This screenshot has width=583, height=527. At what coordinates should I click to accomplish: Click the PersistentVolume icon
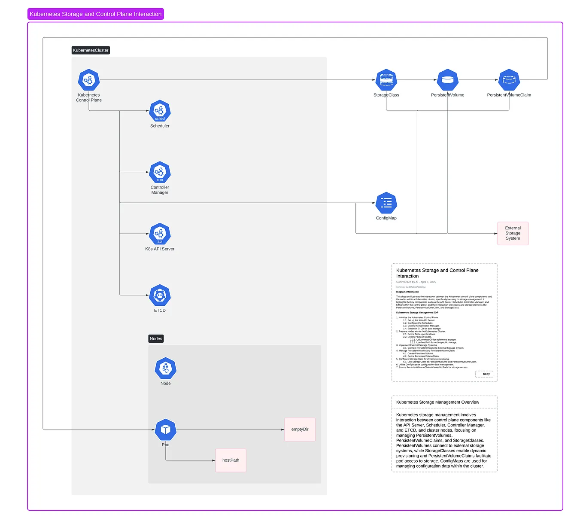(x=447, y=79)
